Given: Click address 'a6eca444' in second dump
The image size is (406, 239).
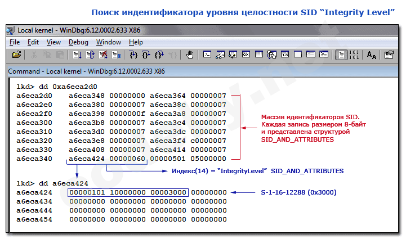Looking at the screenshot, I should point(34,210).
